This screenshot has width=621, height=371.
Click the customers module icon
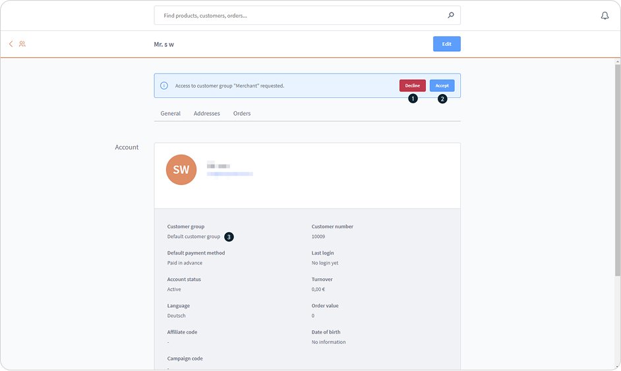point(22,44)
